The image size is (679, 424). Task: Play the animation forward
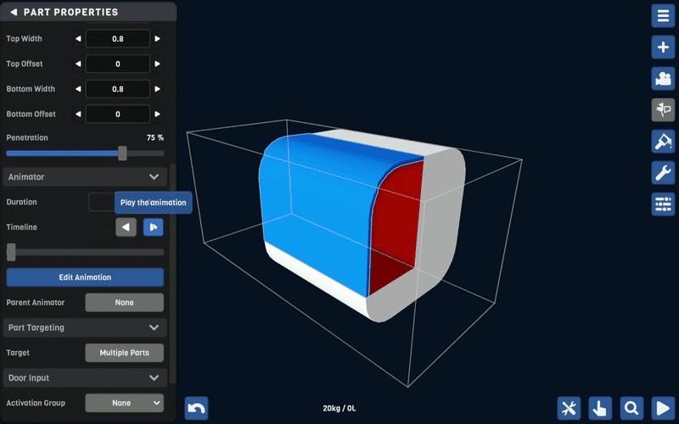click(154, 227)
